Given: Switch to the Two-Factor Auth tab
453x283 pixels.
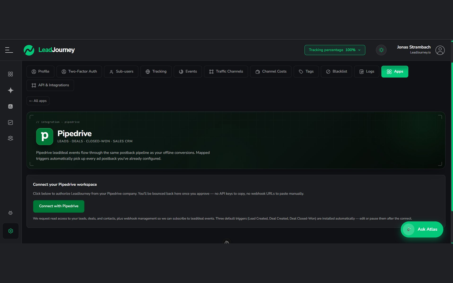Looking at the screenshot, I should click(x=79, y=71).
